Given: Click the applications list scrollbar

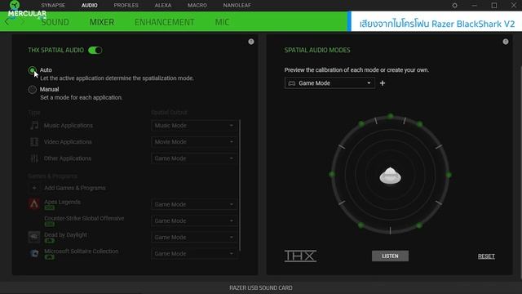Looking at the screenshot, I should tap(240, 185).
